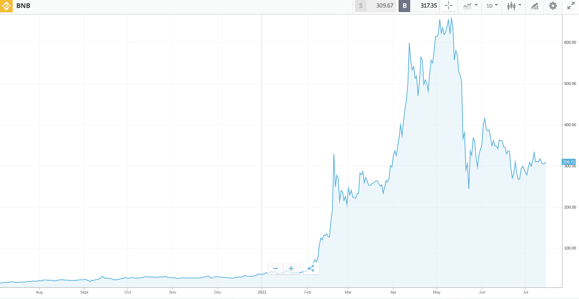Click the share chart icon
Screen dimensions: 579x299
[x=311, y=269]
